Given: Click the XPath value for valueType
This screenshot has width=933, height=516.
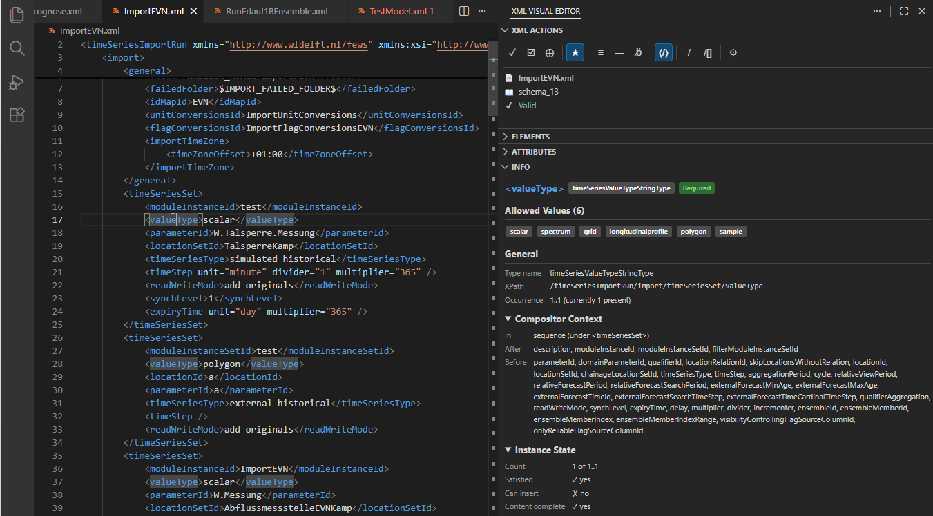Looking at the screenshot, I should click(656, 286).
